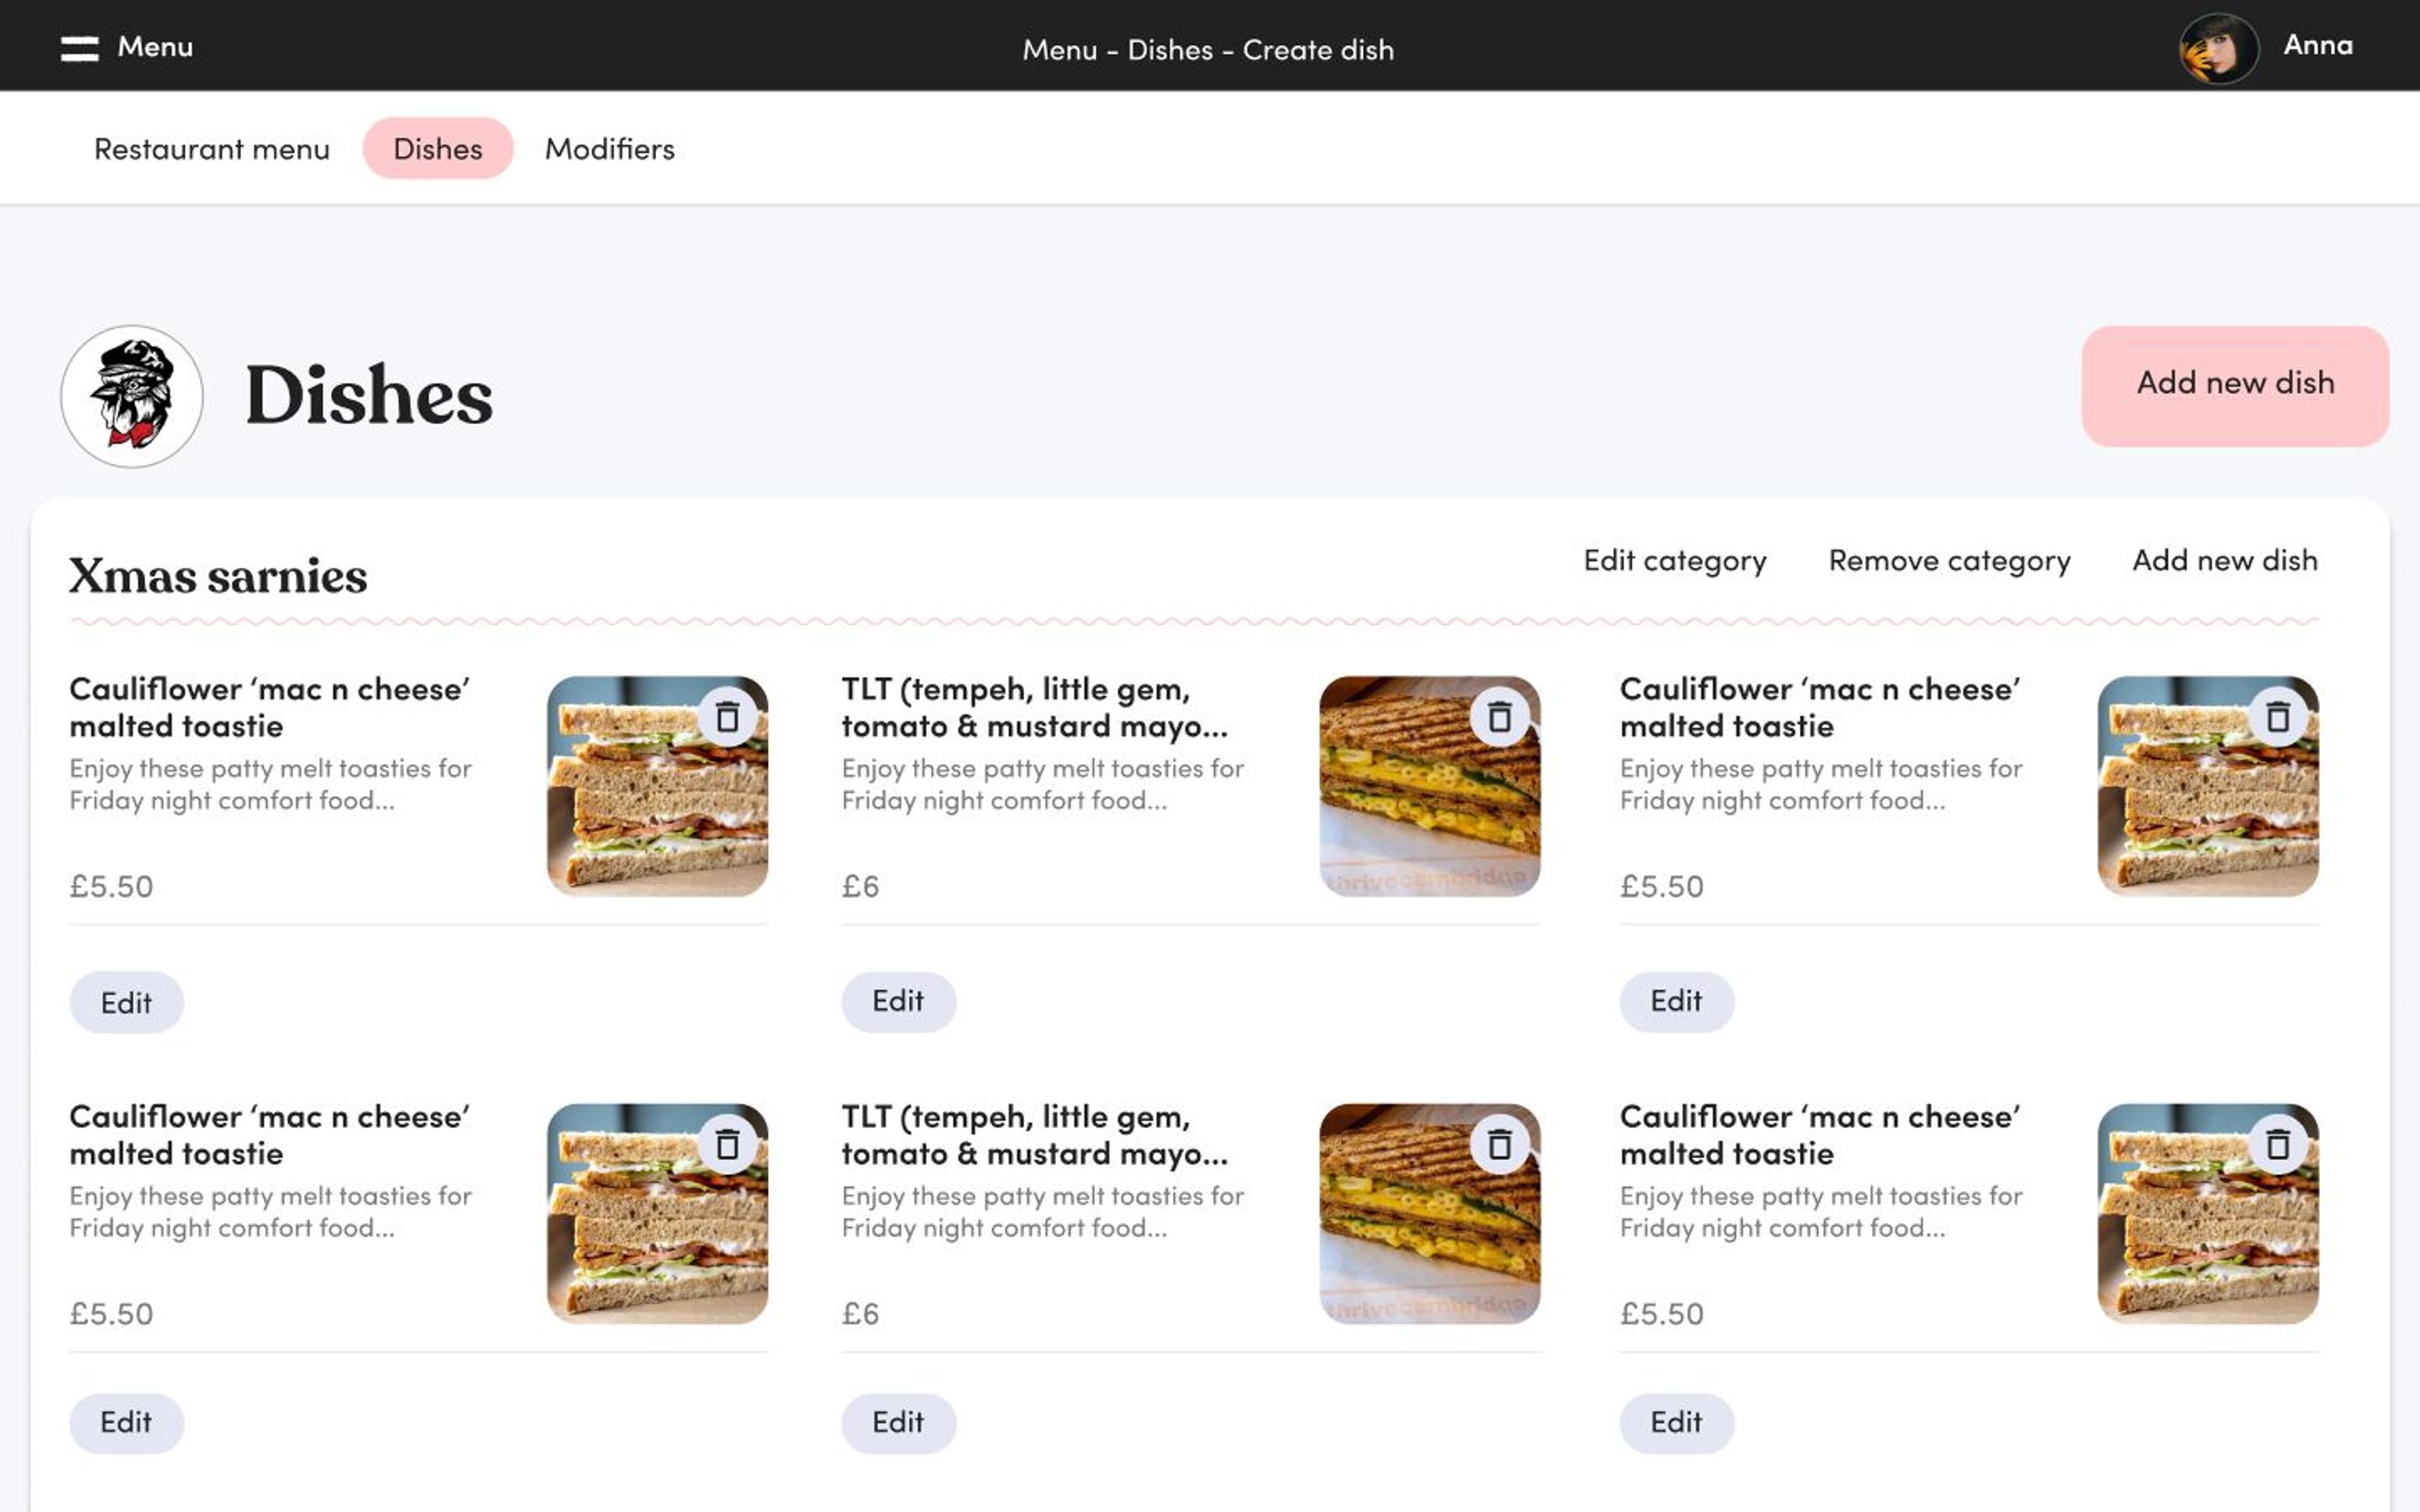Click Add new dish link in Xmas sarnies

[x=2224, y=561]
